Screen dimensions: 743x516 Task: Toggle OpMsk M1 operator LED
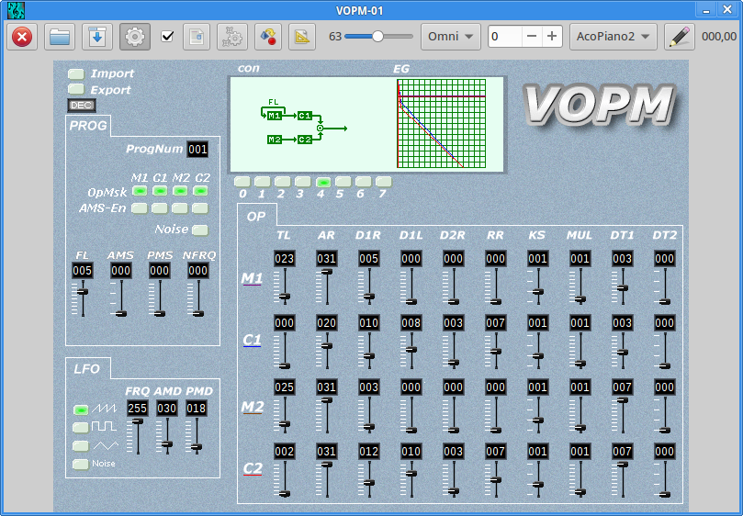click(x=140, y=191)
